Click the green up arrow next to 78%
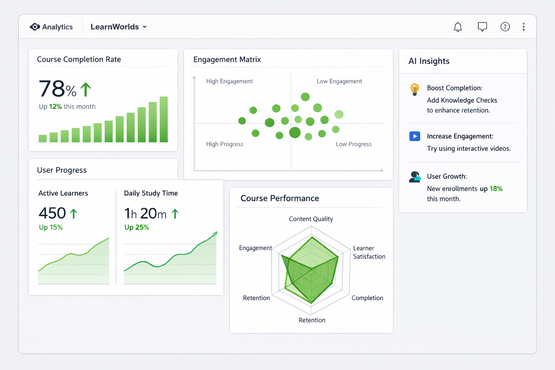Viewport: 555px width, 370px height. coord(86,89)
